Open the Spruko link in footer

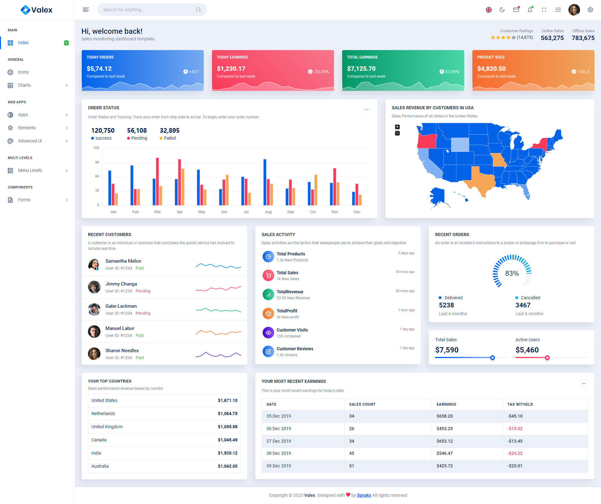(364, 495)
